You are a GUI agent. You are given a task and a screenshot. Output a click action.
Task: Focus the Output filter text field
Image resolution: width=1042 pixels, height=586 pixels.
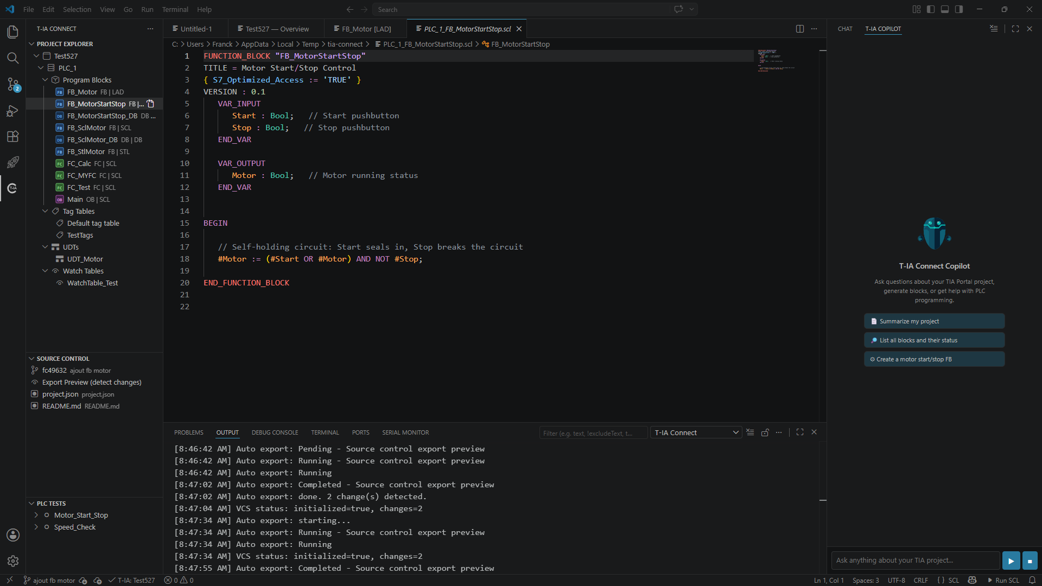(593, 433)
